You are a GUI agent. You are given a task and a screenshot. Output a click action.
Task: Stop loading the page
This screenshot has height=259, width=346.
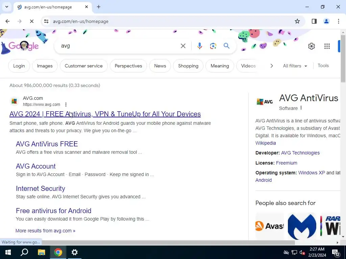tap(31, 21)
